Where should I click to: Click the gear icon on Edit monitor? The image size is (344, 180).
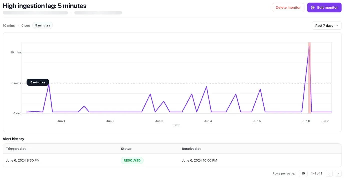[312, 7]
